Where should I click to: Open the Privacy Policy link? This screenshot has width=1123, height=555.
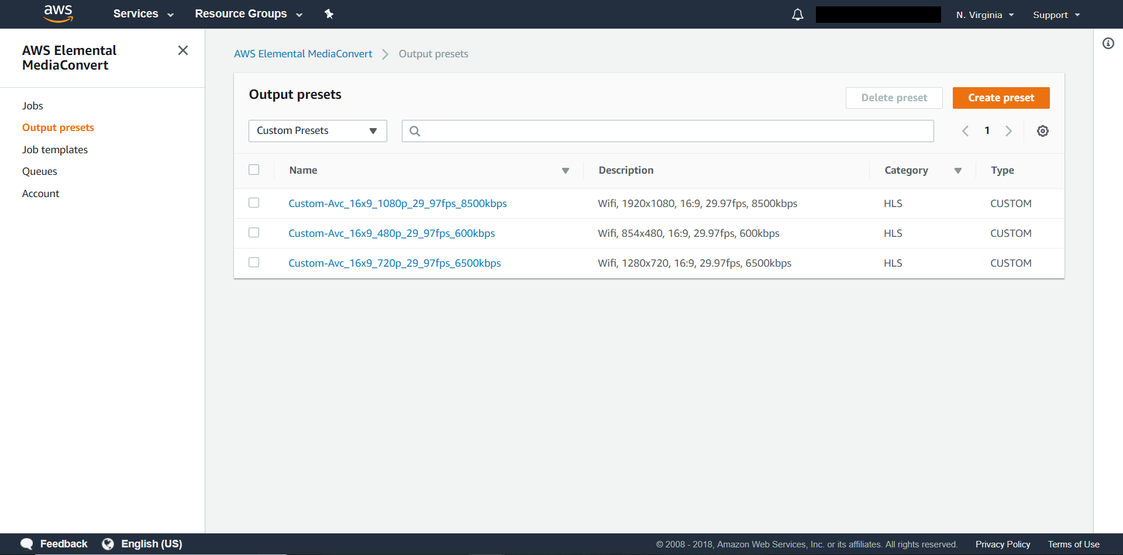1003,544
